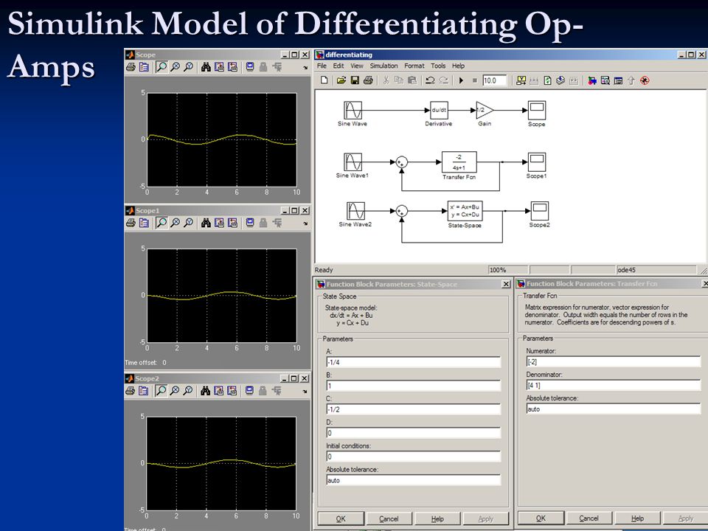Screen dimensions: 708x531
Task: Print from the window titled Scope
Action: point(131,67)
